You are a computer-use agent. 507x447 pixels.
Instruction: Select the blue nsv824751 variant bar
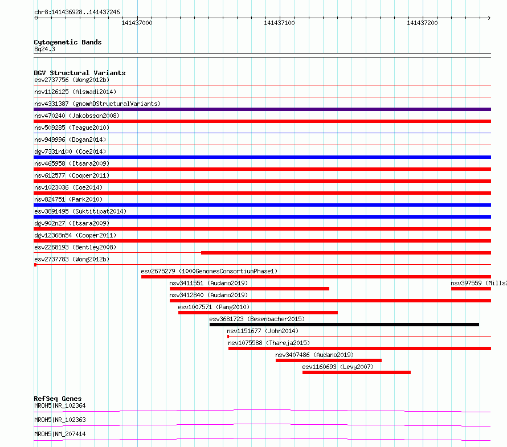click(x=262, y=205)
